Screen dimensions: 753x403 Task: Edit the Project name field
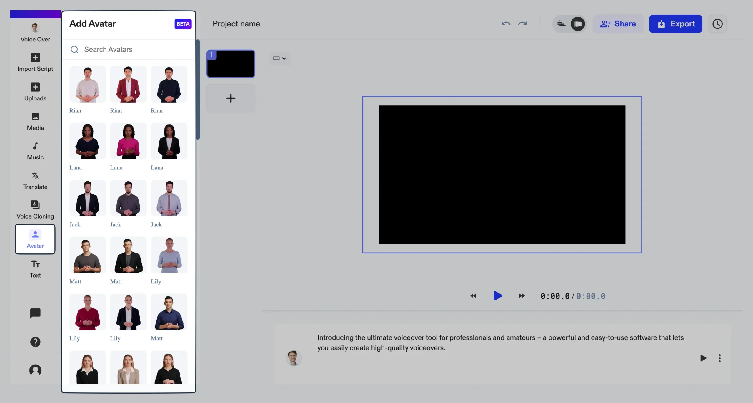click(236, 24)
